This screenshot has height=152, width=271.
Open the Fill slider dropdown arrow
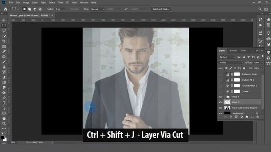click(262, 68)
